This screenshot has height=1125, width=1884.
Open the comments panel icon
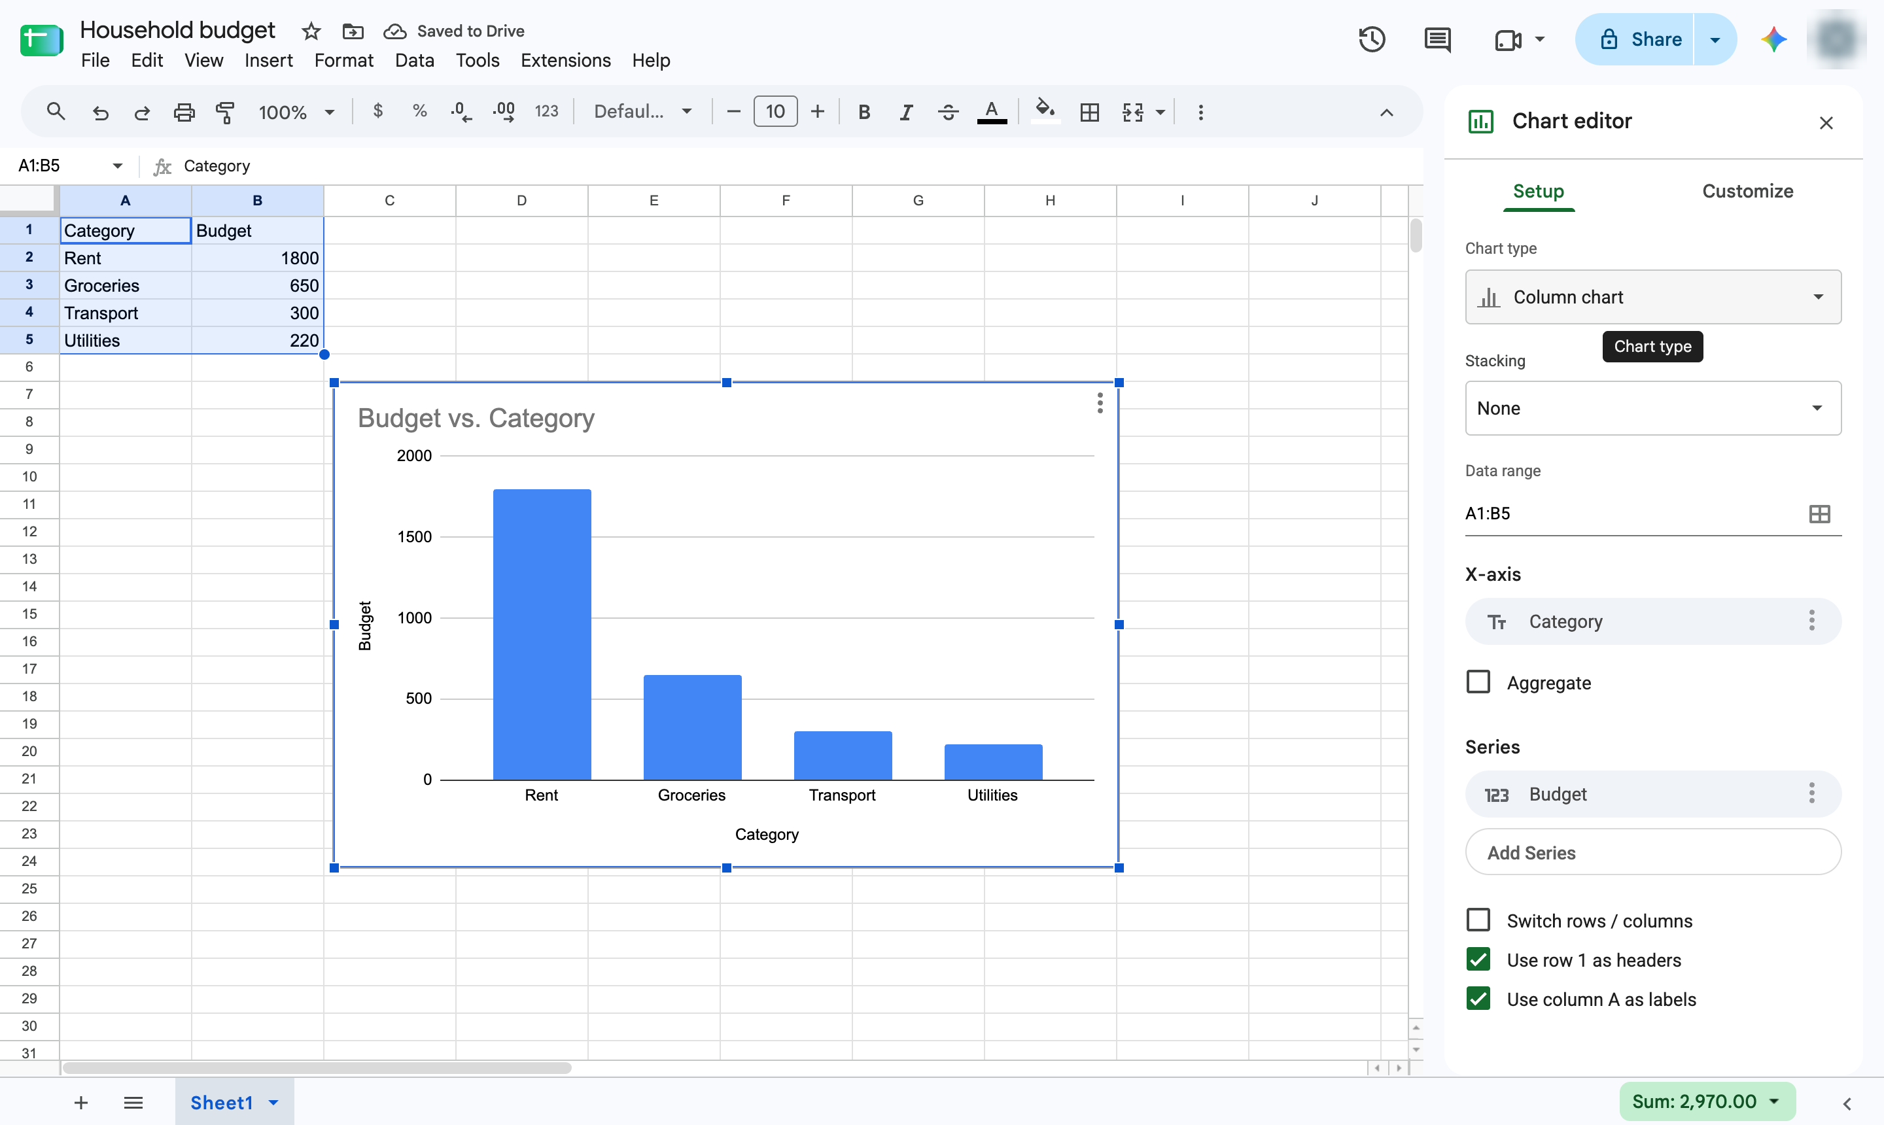1437,39
